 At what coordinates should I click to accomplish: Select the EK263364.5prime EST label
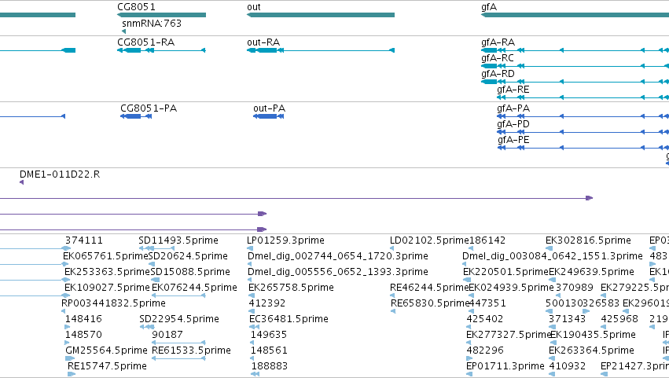(x=591, y=351)
